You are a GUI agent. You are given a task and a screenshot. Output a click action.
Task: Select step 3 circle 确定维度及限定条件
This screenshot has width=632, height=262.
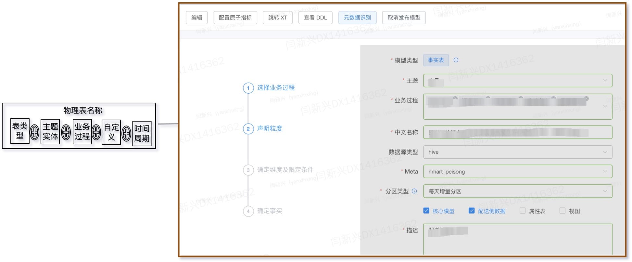(x=248, y=170)
